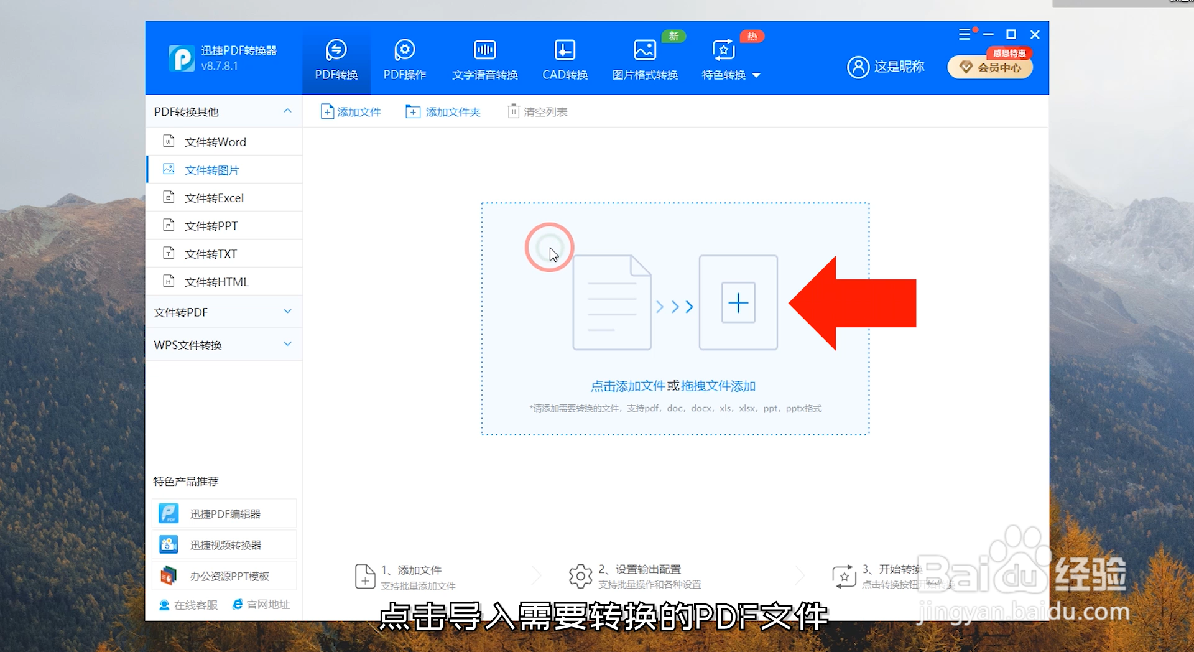Screen dimensions: 1194x652
Task: Open the 特色转换 dropdown menu
Action: [731, 59]
